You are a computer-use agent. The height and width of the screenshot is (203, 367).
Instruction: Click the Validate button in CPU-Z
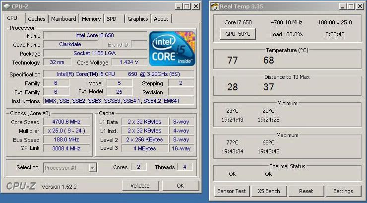(140, 186)
